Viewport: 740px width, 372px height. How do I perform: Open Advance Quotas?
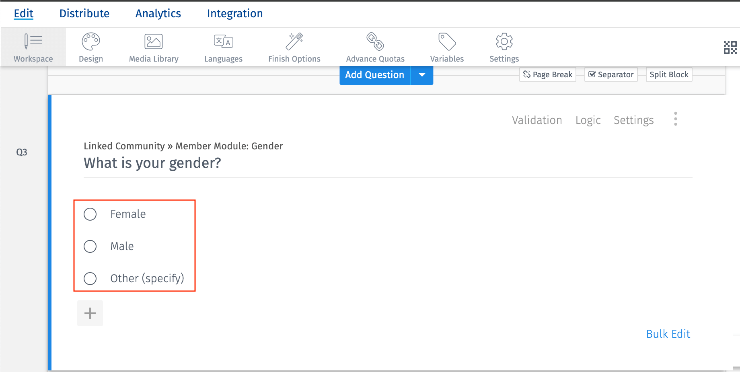pyautogui.click(x=374, y=47)
